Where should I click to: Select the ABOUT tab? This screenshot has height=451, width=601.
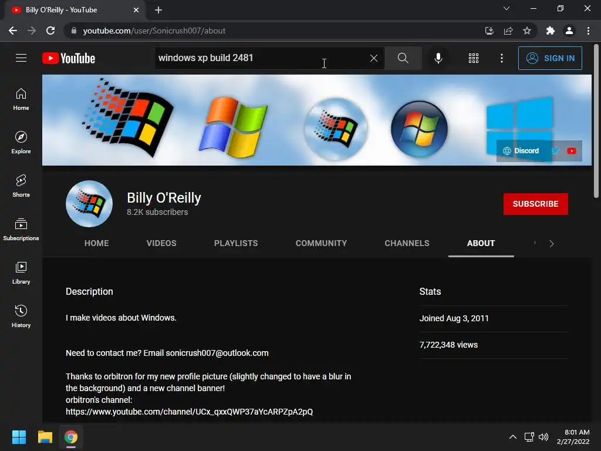[x=481, y=243]
